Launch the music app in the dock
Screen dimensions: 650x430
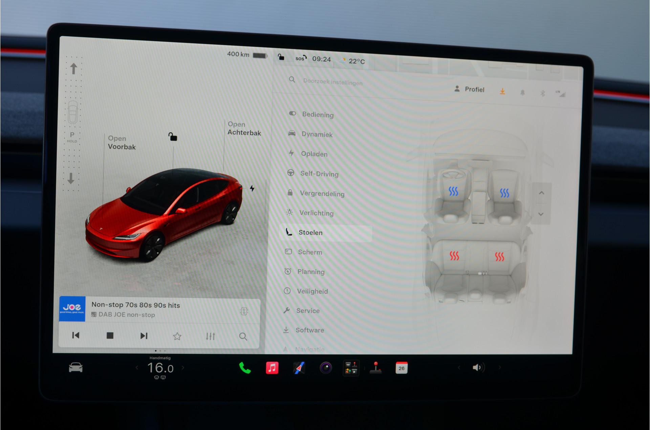272,368
